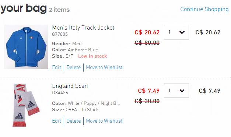
Task: Move the Italy Track Jacket to Wishlist
Action: [104, 67]
